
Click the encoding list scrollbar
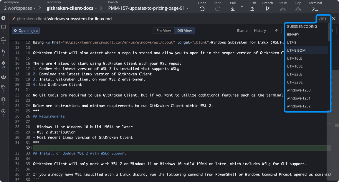pyautogui.click(x=329, y=32)
